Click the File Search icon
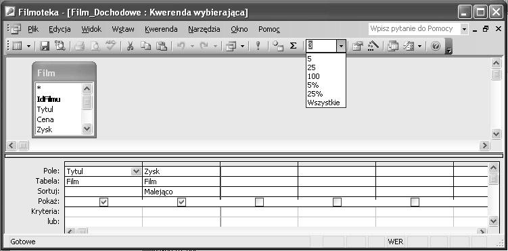Viewport: 508px width, 251px height. [x=60, y=47]
